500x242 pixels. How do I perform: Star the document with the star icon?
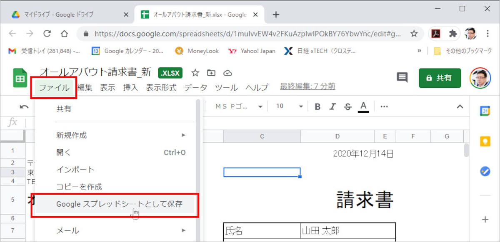click(x=195, y=73)
